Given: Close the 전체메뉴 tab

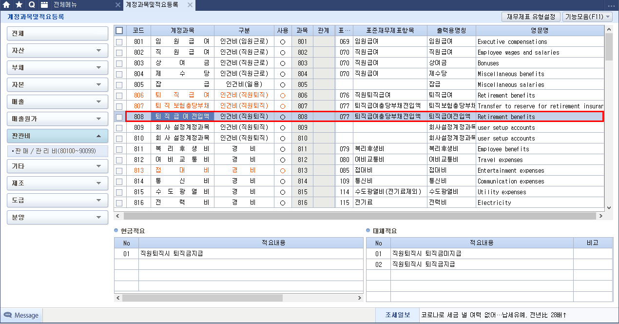Looking at the screenshot, I should 117,5.
